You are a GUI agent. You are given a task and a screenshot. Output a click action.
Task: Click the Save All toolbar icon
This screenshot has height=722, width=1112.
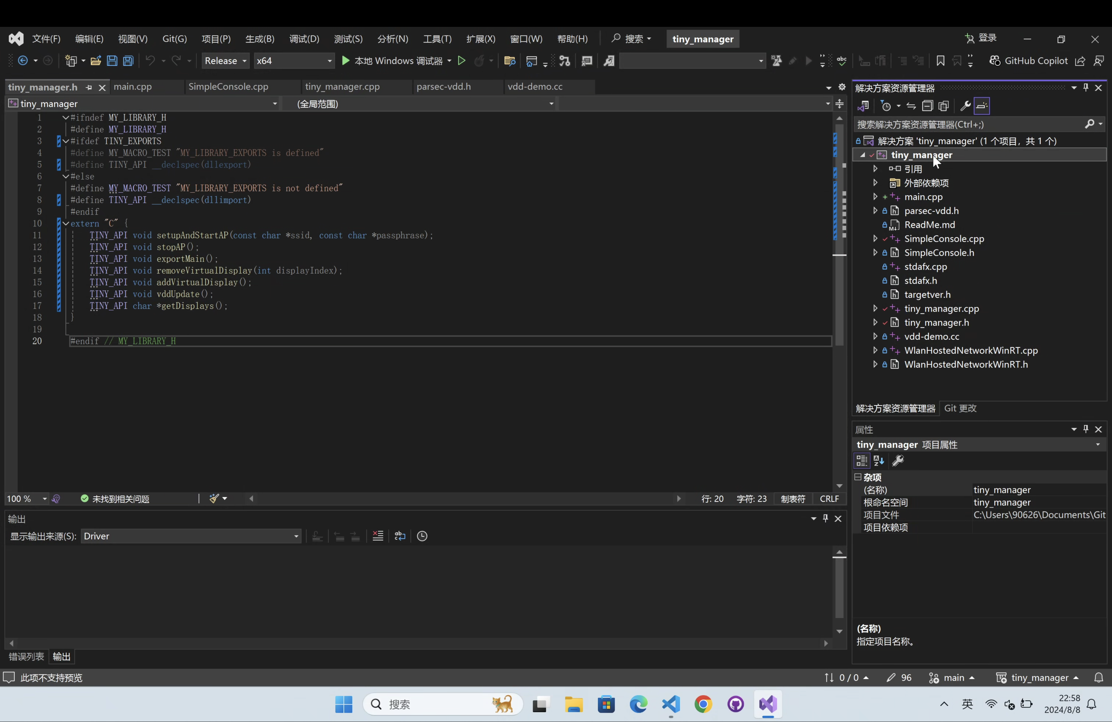pyautogui.click(x=128, y=61)
